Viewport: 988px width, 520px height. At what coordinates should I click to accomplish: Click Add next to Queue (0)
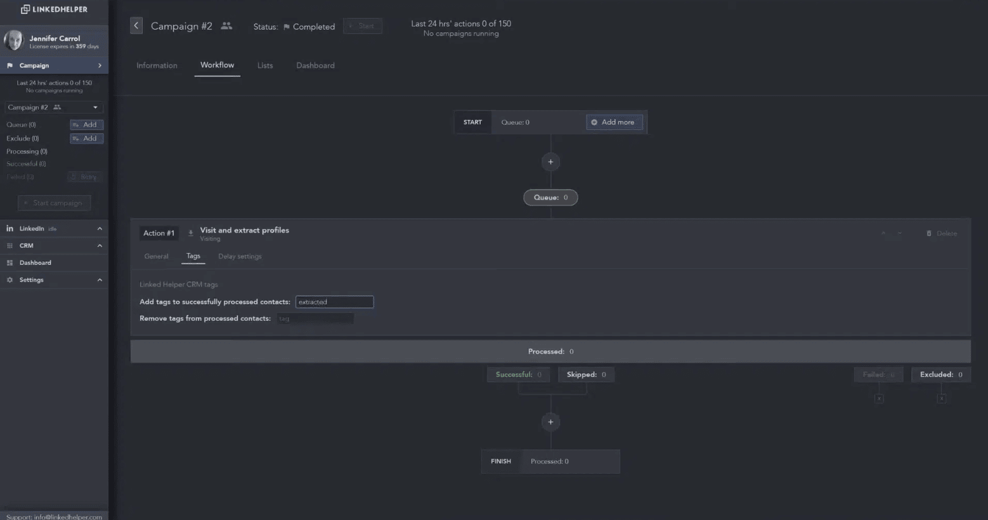coord(86,124)
